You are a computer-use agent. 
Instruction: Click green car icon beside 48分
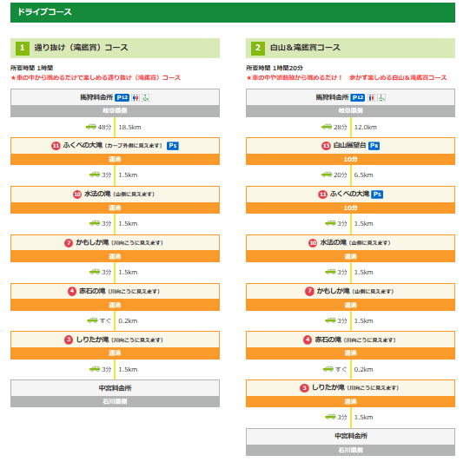pyautogui.click(x=90, y=127)
